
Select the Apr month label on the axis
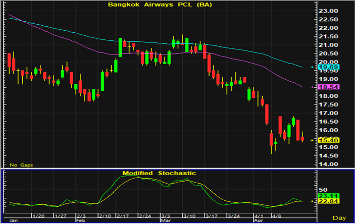pyautogui.click(x=258, y=220)
